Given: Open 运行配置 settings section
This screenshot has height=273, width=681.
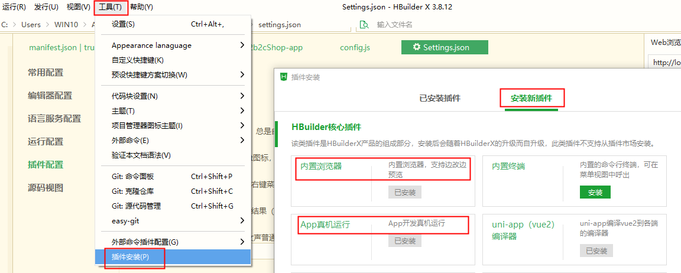Looking at the screenshot, I should (45, 141).
